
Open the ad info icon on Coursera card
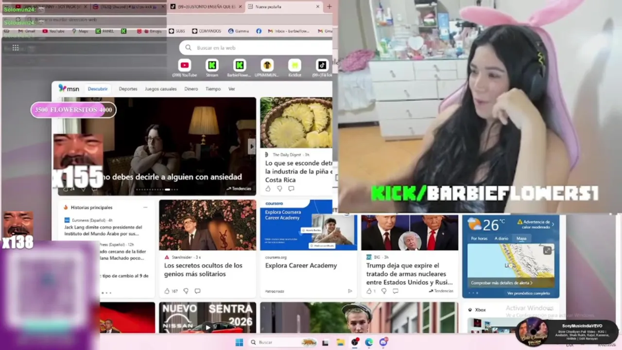[349, 291]
